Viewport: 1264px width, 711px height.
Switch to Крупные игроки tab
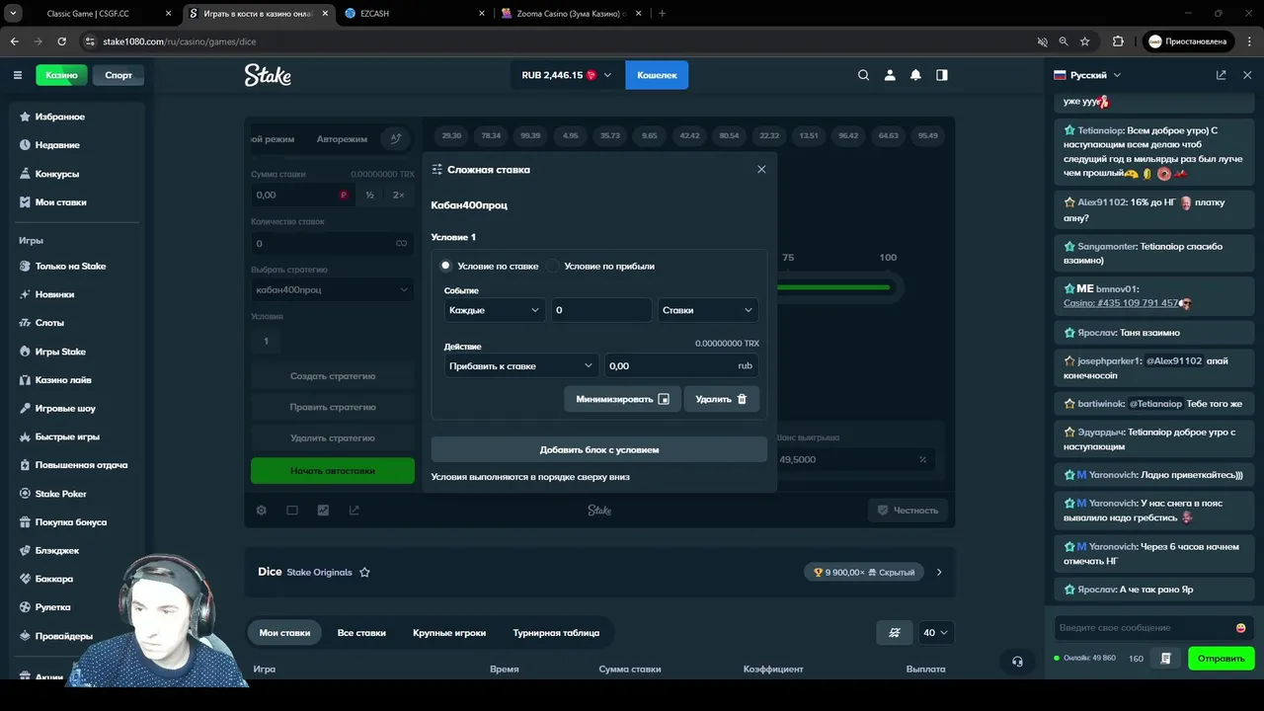point(449,633)
